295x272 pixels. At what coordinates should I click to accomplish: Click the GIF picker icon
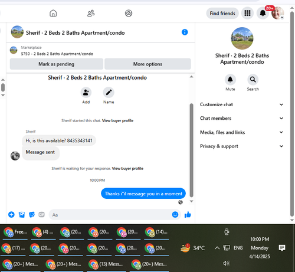click(x=41, y=215)
